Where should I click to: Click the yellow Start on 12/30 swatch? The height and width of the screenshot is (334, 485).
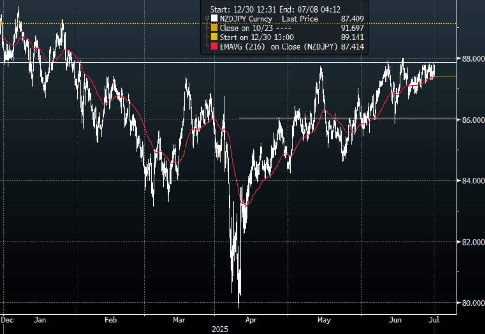tap(214, 37)
